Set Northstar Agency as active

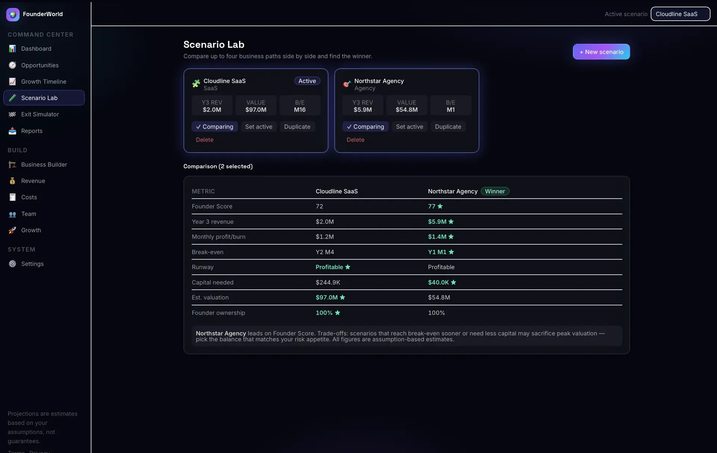(x=410, y=127)
